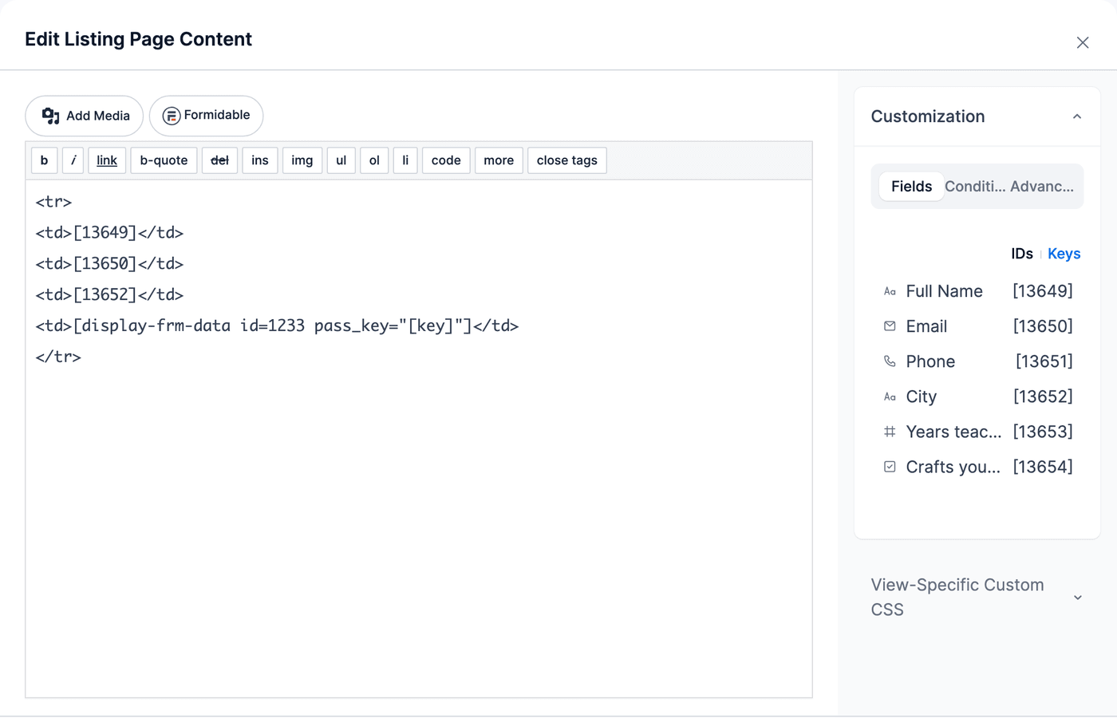Click the close tags button
The width and height of the screenshot is (1117, 718).
click(567, 160)
